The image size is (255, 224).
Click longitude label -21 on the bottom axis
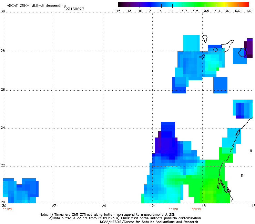point(152,206)
